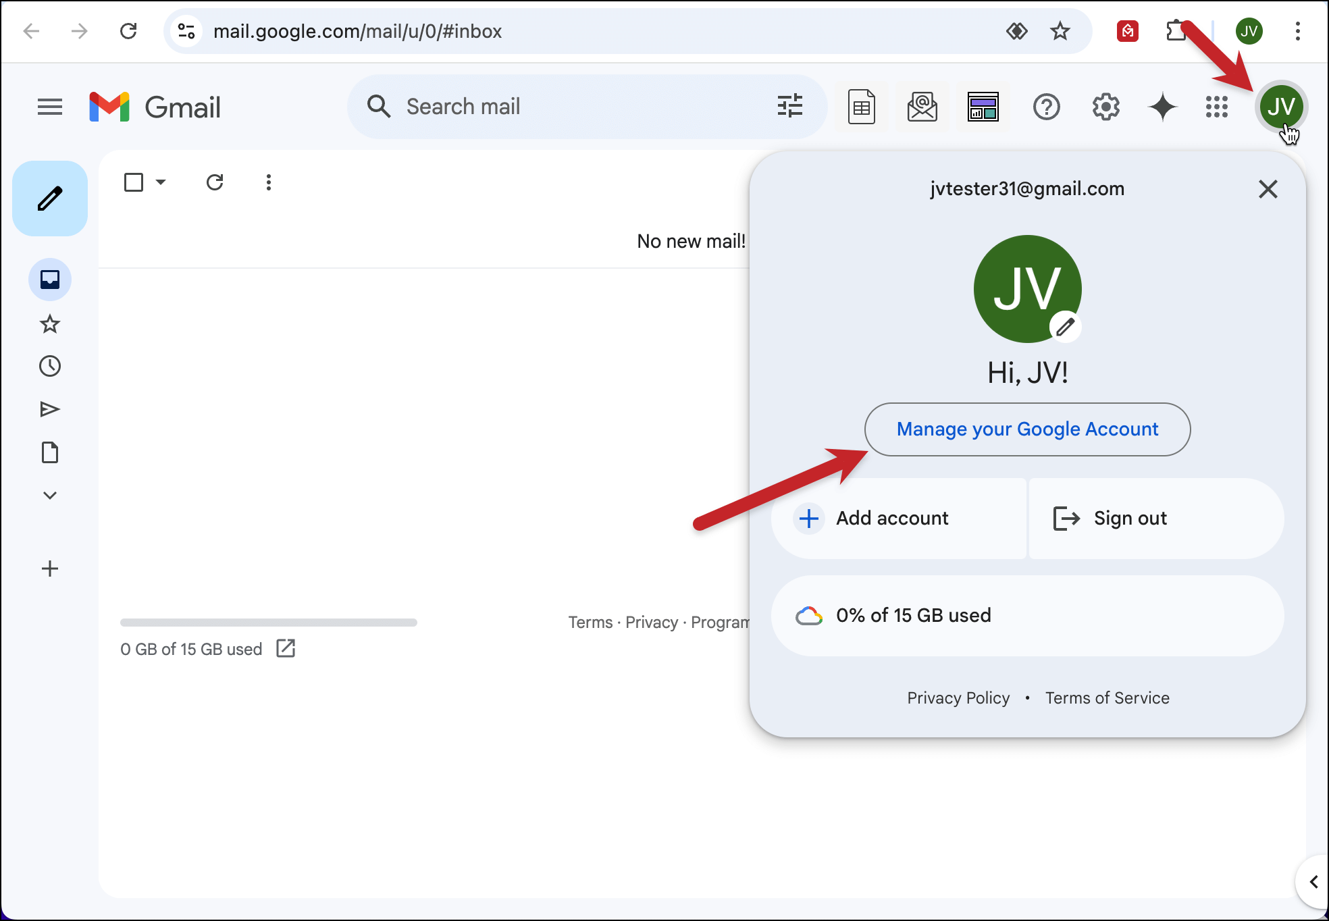Open the select dropdown arrow beside checkbox
Image resolution: width=1329 pixels, height=921 pixels.
161,182
